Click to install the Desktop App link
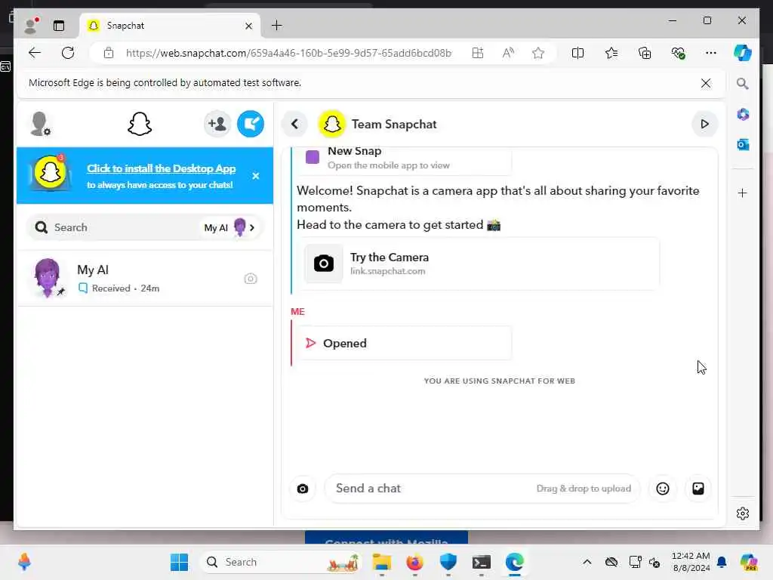Viewport: 773px width, 580px height. point(162,168)
